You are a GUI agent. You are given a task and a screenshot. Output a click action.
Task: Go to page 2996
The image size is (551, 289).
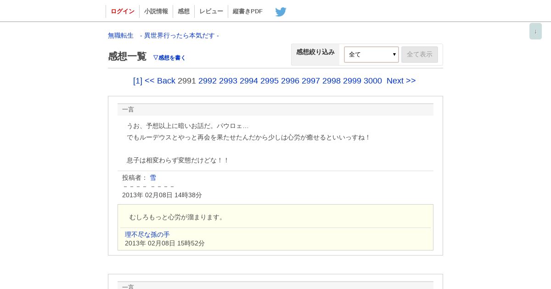(x=290, y=81)
